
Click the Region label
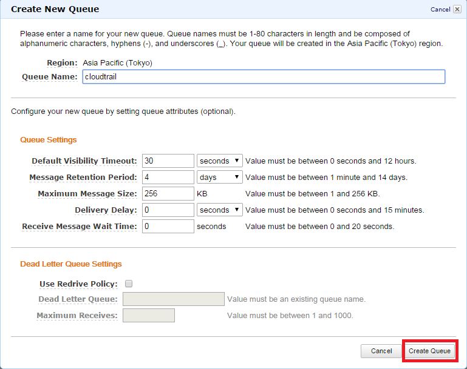[62, 63]
